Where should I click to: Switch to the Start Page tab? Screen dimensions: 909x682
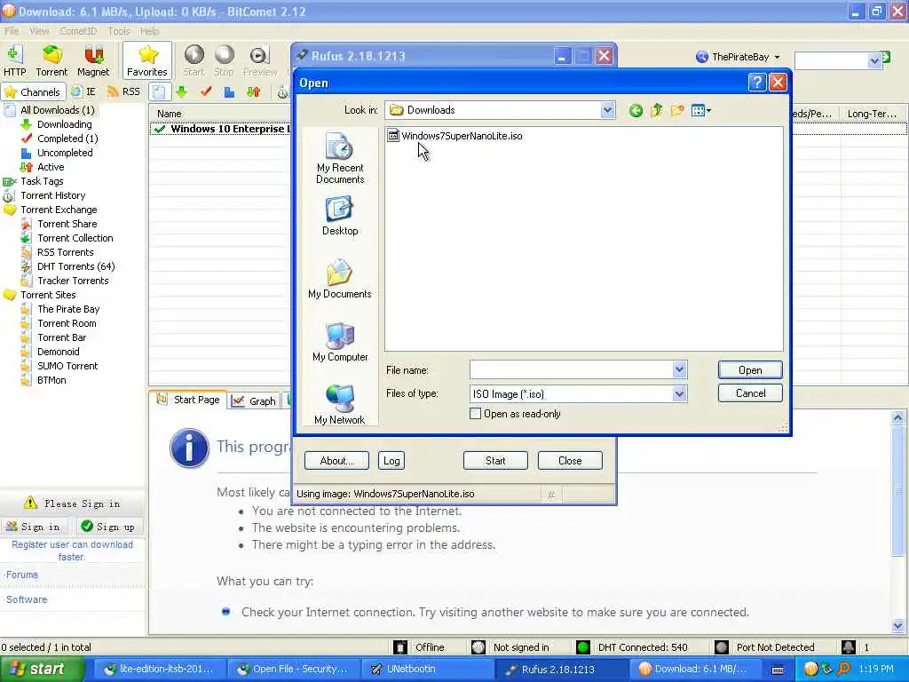point(188,400)
